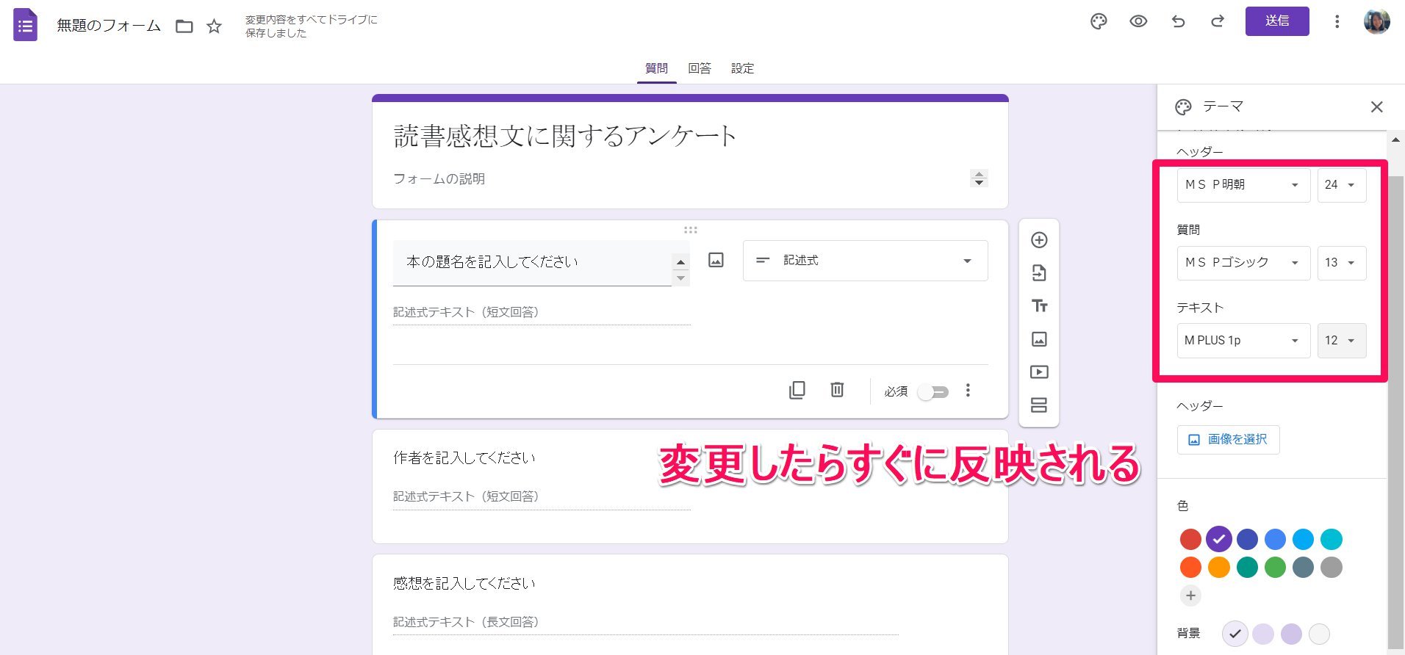Add a section from the side toolbar
Image resolution: width=1405 pixels, height=655 pixels.
(1039, 405)
